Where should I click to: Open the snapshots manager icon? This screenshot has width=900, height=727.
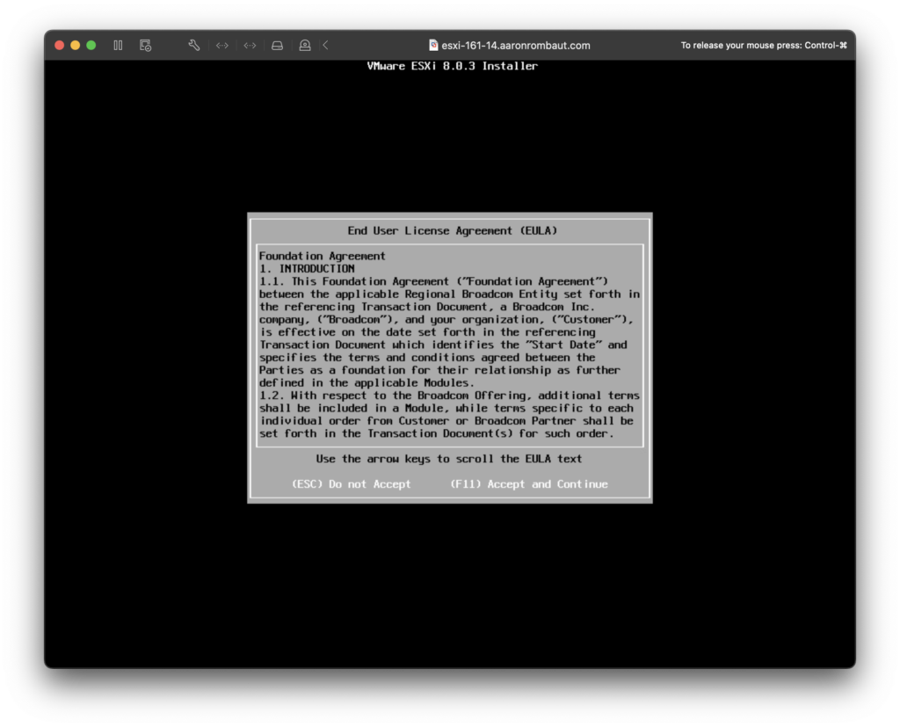pyautogui.click(x=145, y=45)
